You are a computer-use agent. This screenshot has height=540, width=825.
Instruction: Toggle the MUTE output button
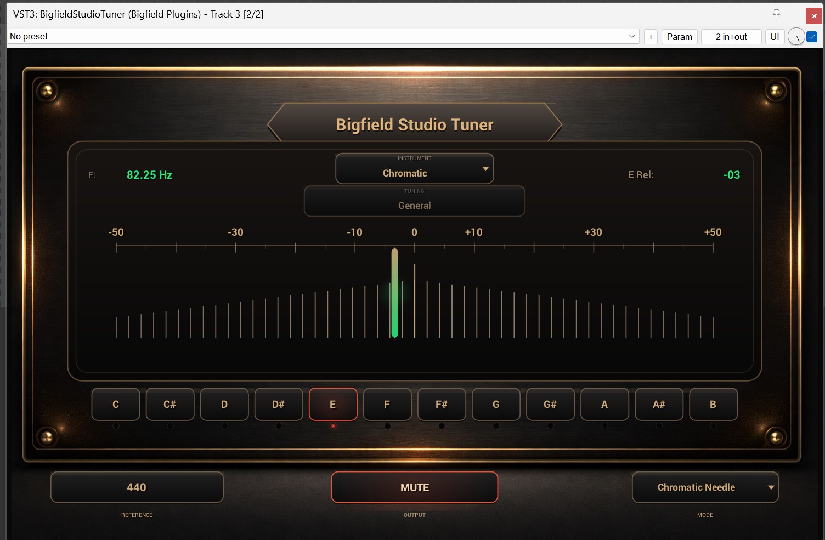(415, 487)
